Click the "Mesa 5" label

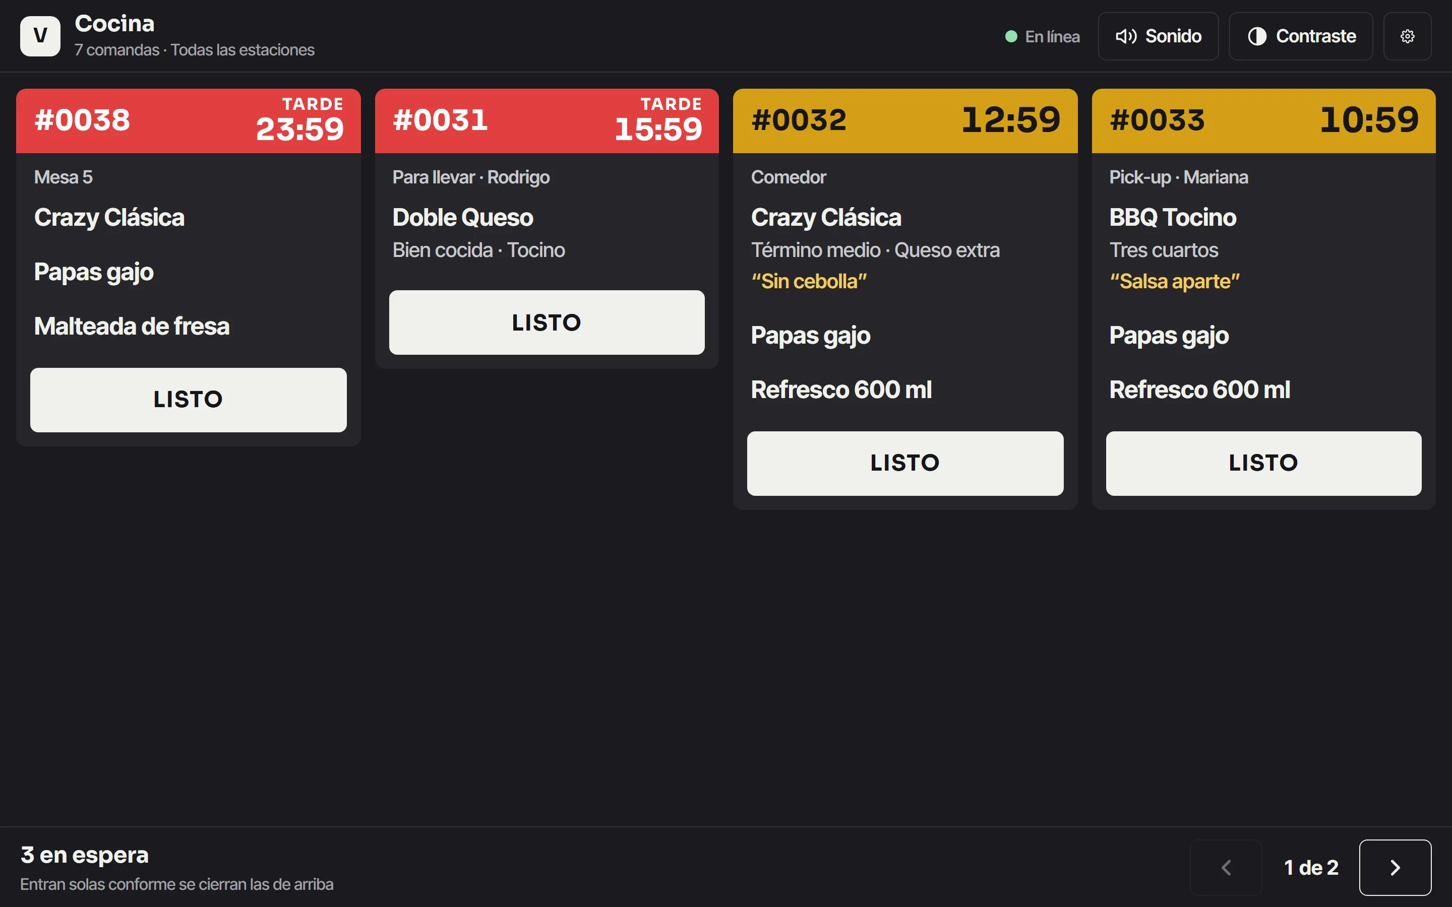pyautogui.click(x=63, y=177)
